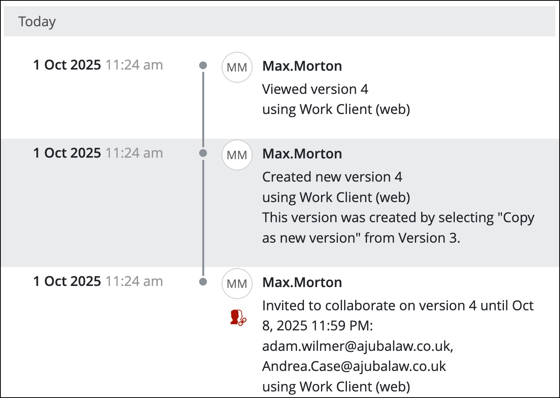Image resolution: width=560 pixels, height=398 pixels.
Task: Click the Max.Morton name above "Created new version 4"
Action: coord(302,154)
